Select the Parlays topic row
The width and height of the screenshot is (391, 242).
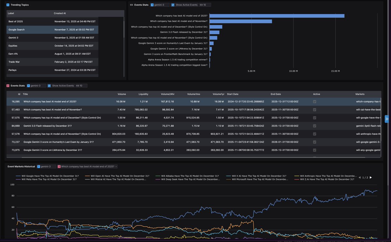52,70
